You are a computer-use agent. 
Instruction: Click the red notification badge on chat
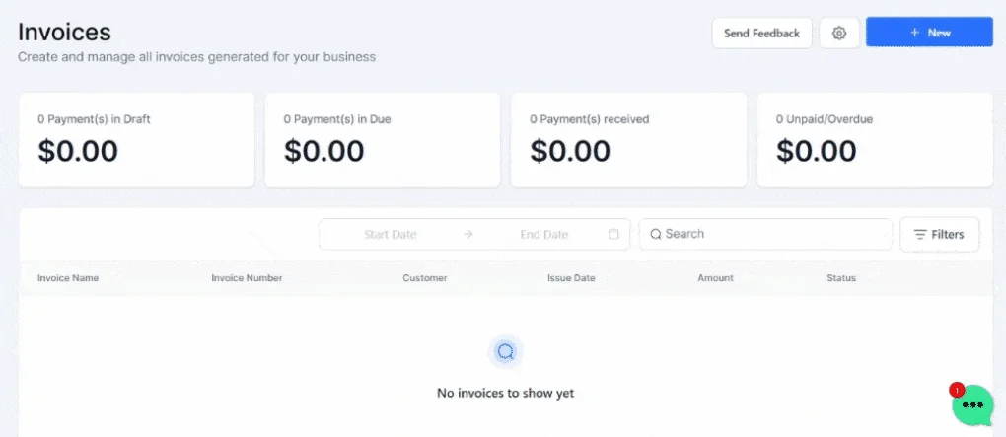click(957, 390)
